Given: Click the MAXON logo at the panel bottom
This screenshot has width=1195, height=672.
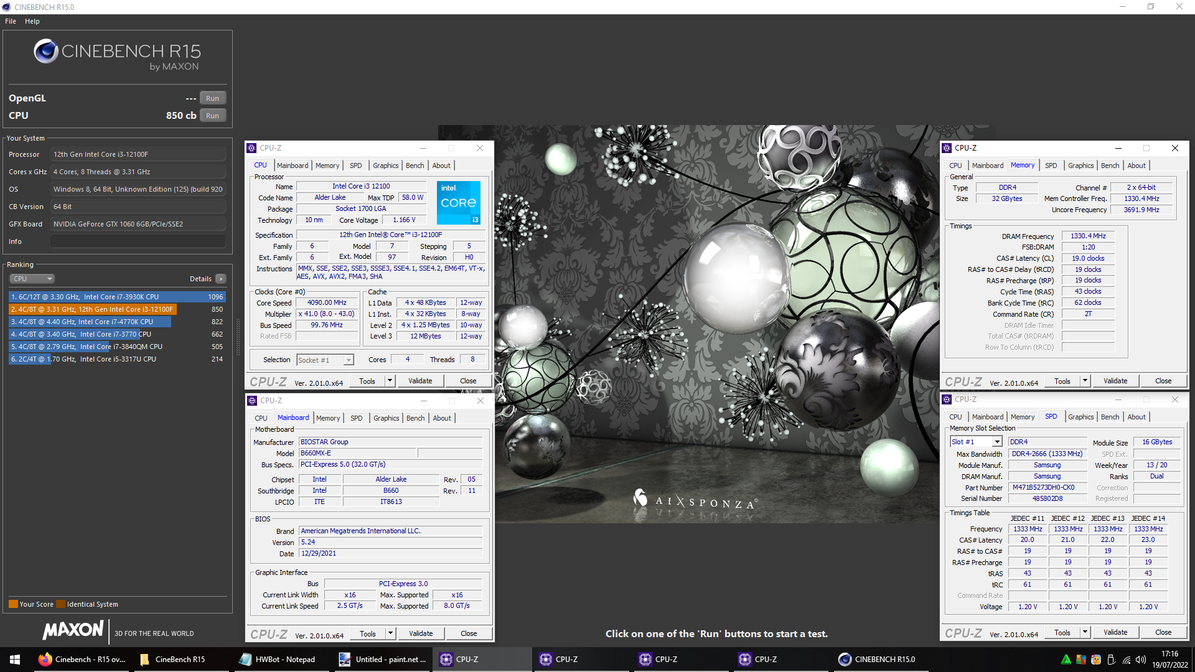Looking at the screenshot, I should (73, 630).
